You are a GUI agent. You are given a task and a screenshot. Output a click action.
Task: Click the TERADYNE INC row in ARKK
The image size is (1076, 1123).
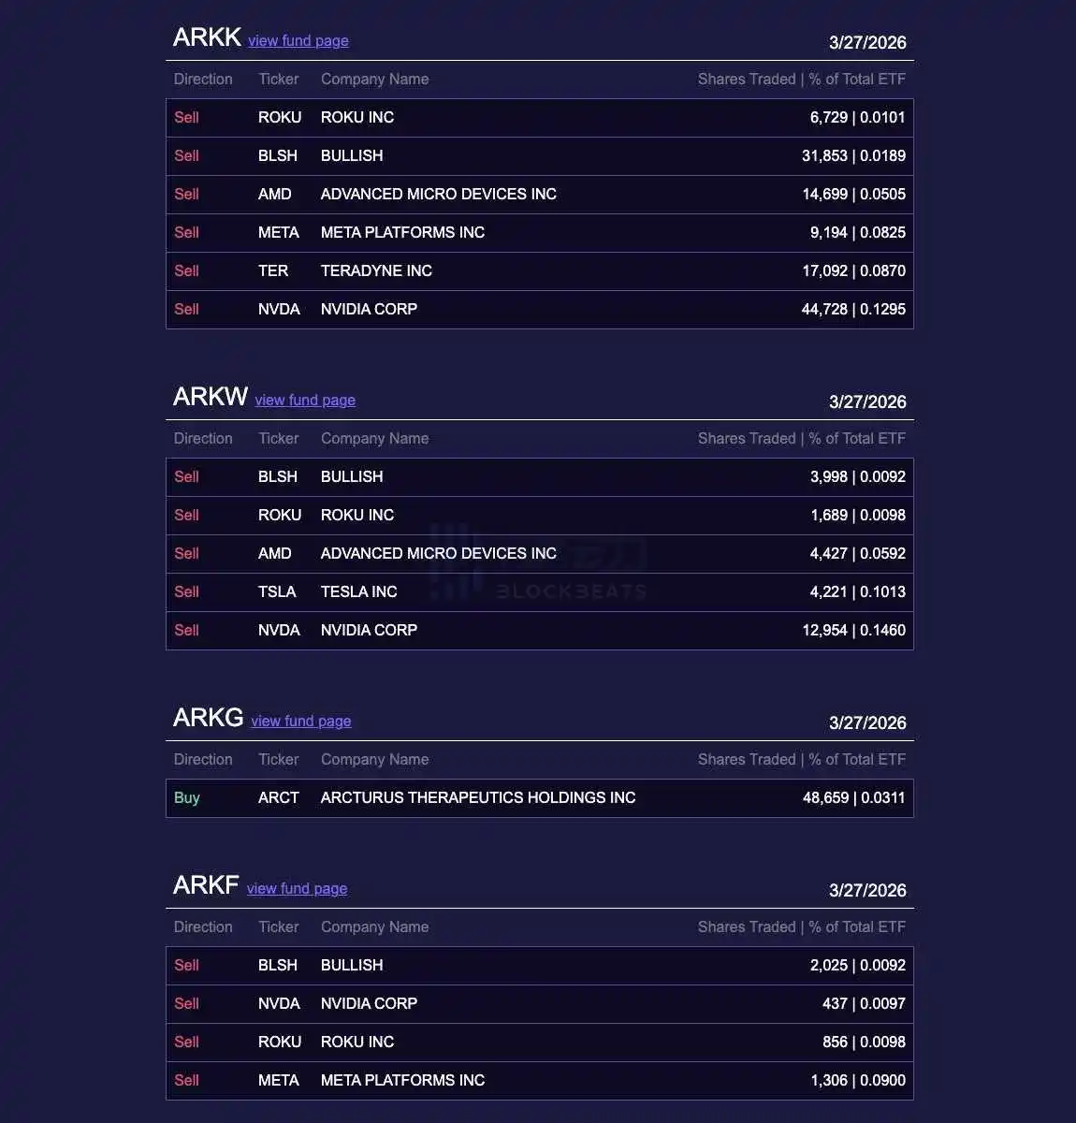(x=540, y=271)
